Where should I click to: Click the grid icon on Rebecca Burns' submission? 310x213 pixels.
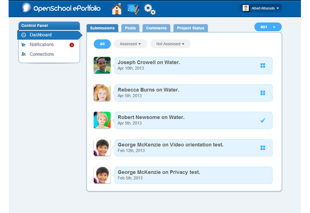coord(263,93)
